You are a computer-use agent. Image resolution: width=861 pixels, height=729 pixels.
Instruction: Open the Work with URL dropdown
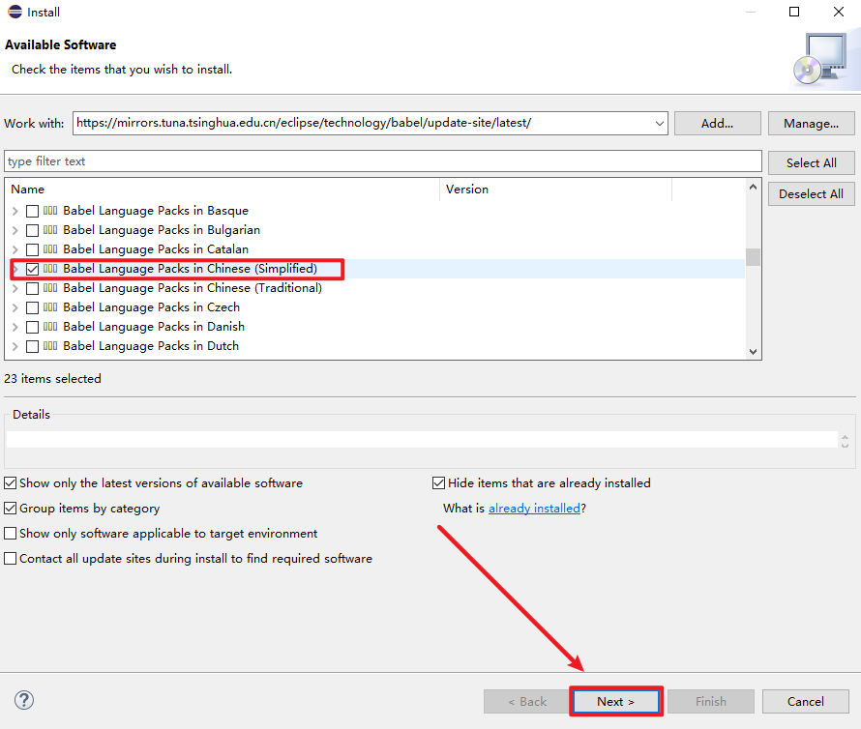660,124
